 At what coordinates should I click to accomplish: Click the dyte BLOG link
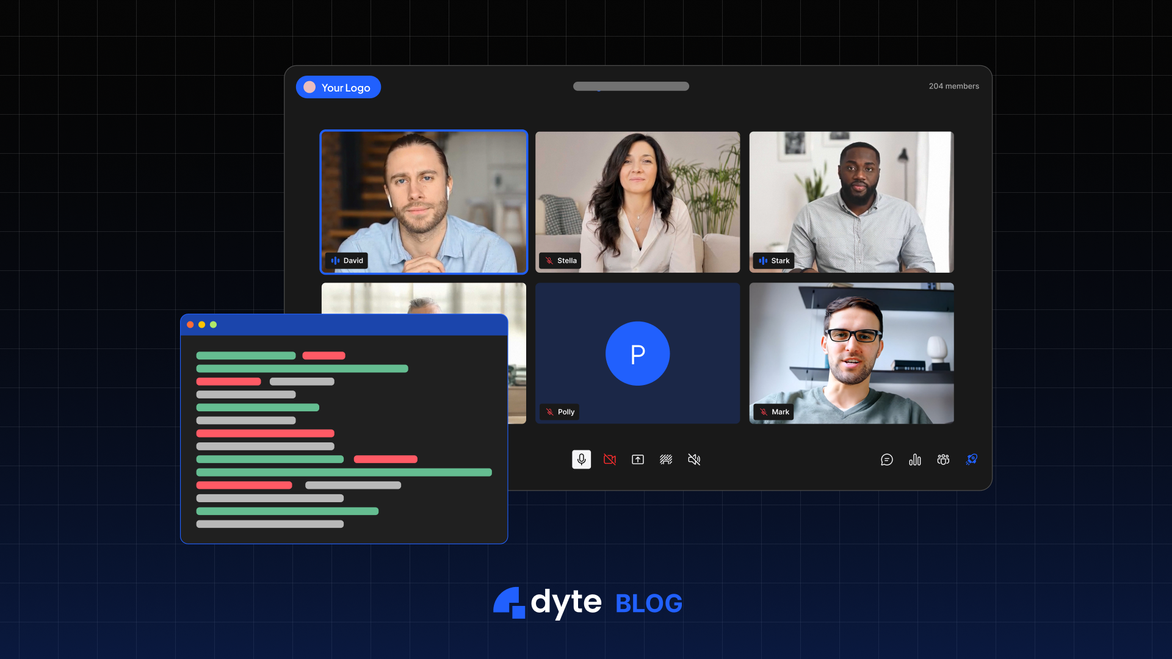pyautogui.click(x=587, y=603)
